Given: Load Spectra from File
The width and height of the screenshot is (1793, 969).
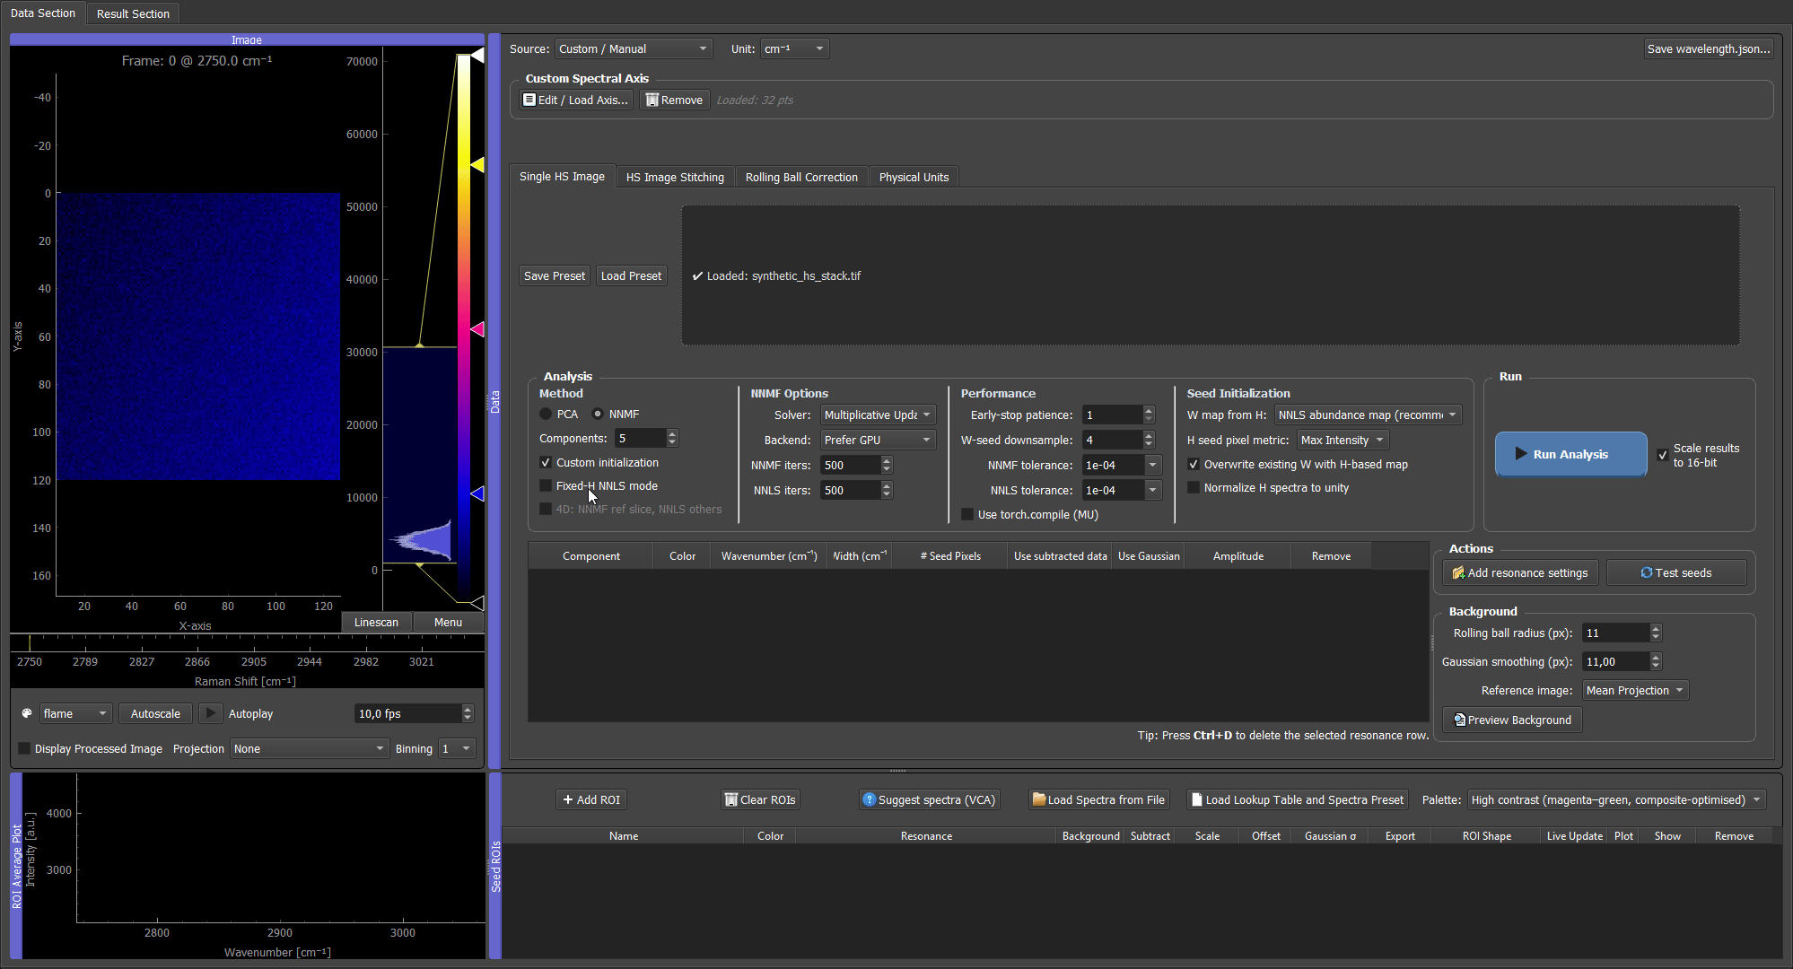Looking at the screenshot, I should tap(1098, 799).
